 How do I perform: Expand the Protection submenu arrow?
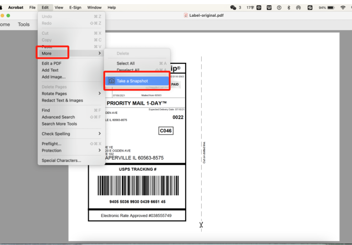[x=100, y=150]
